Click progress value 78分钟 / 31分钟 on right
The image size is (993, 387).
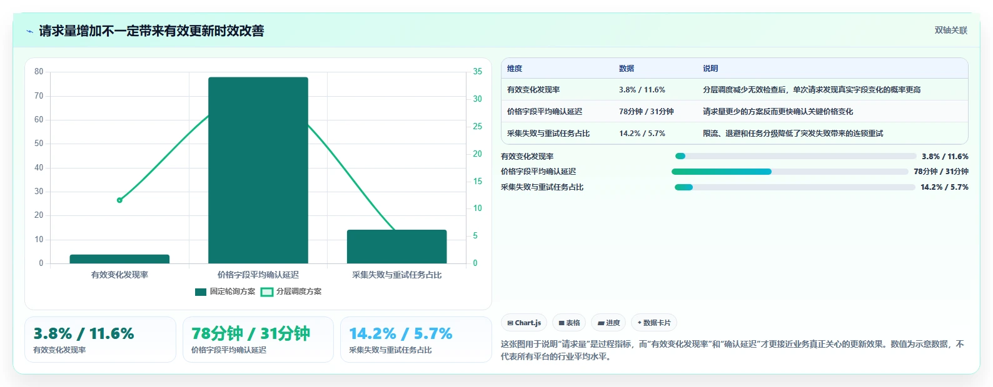[941, 172]
